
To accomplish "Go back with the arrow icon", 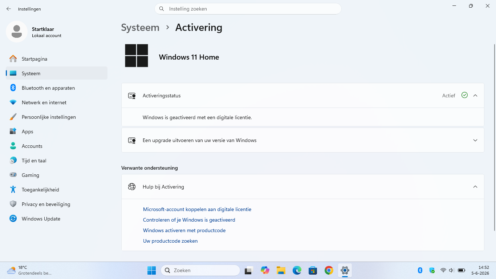I will coord(9,9).
